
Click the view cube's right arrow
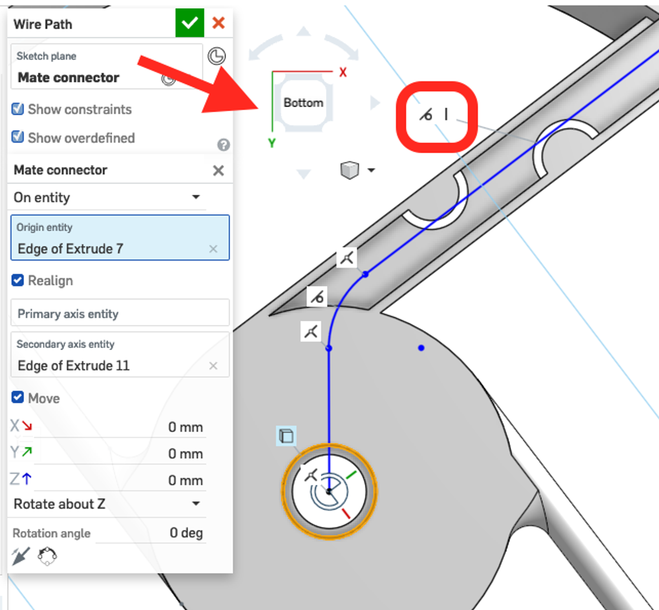point(374,103)
